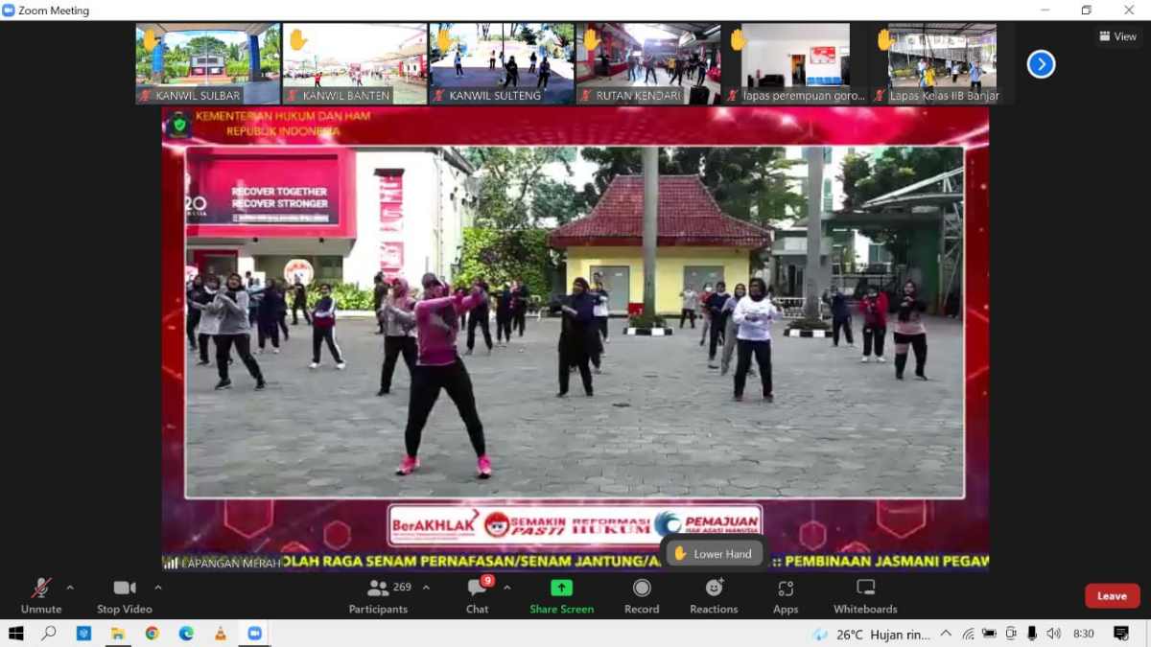The width and height of the screenshot is (1151, 647).
Task: Select the KANWIL BANTEN video thumbnail
Action: tap(354, 63)
